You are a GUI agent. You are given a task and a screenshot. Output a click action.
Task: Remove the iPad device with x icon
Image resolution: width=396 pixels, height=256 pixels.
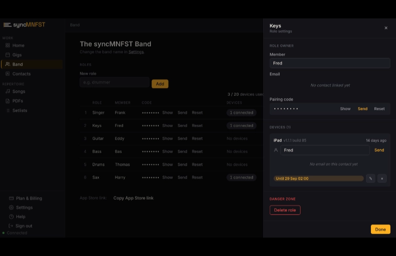[382, 178]
